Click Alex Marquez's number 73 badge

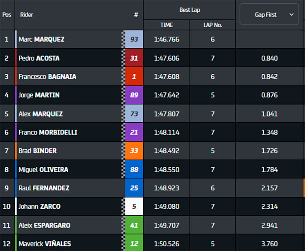[x=134, y=114]
